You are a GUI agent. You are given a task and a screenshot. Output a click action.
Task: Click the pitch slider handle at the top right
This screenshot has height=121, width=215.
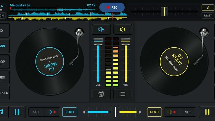tap(164, 12)
